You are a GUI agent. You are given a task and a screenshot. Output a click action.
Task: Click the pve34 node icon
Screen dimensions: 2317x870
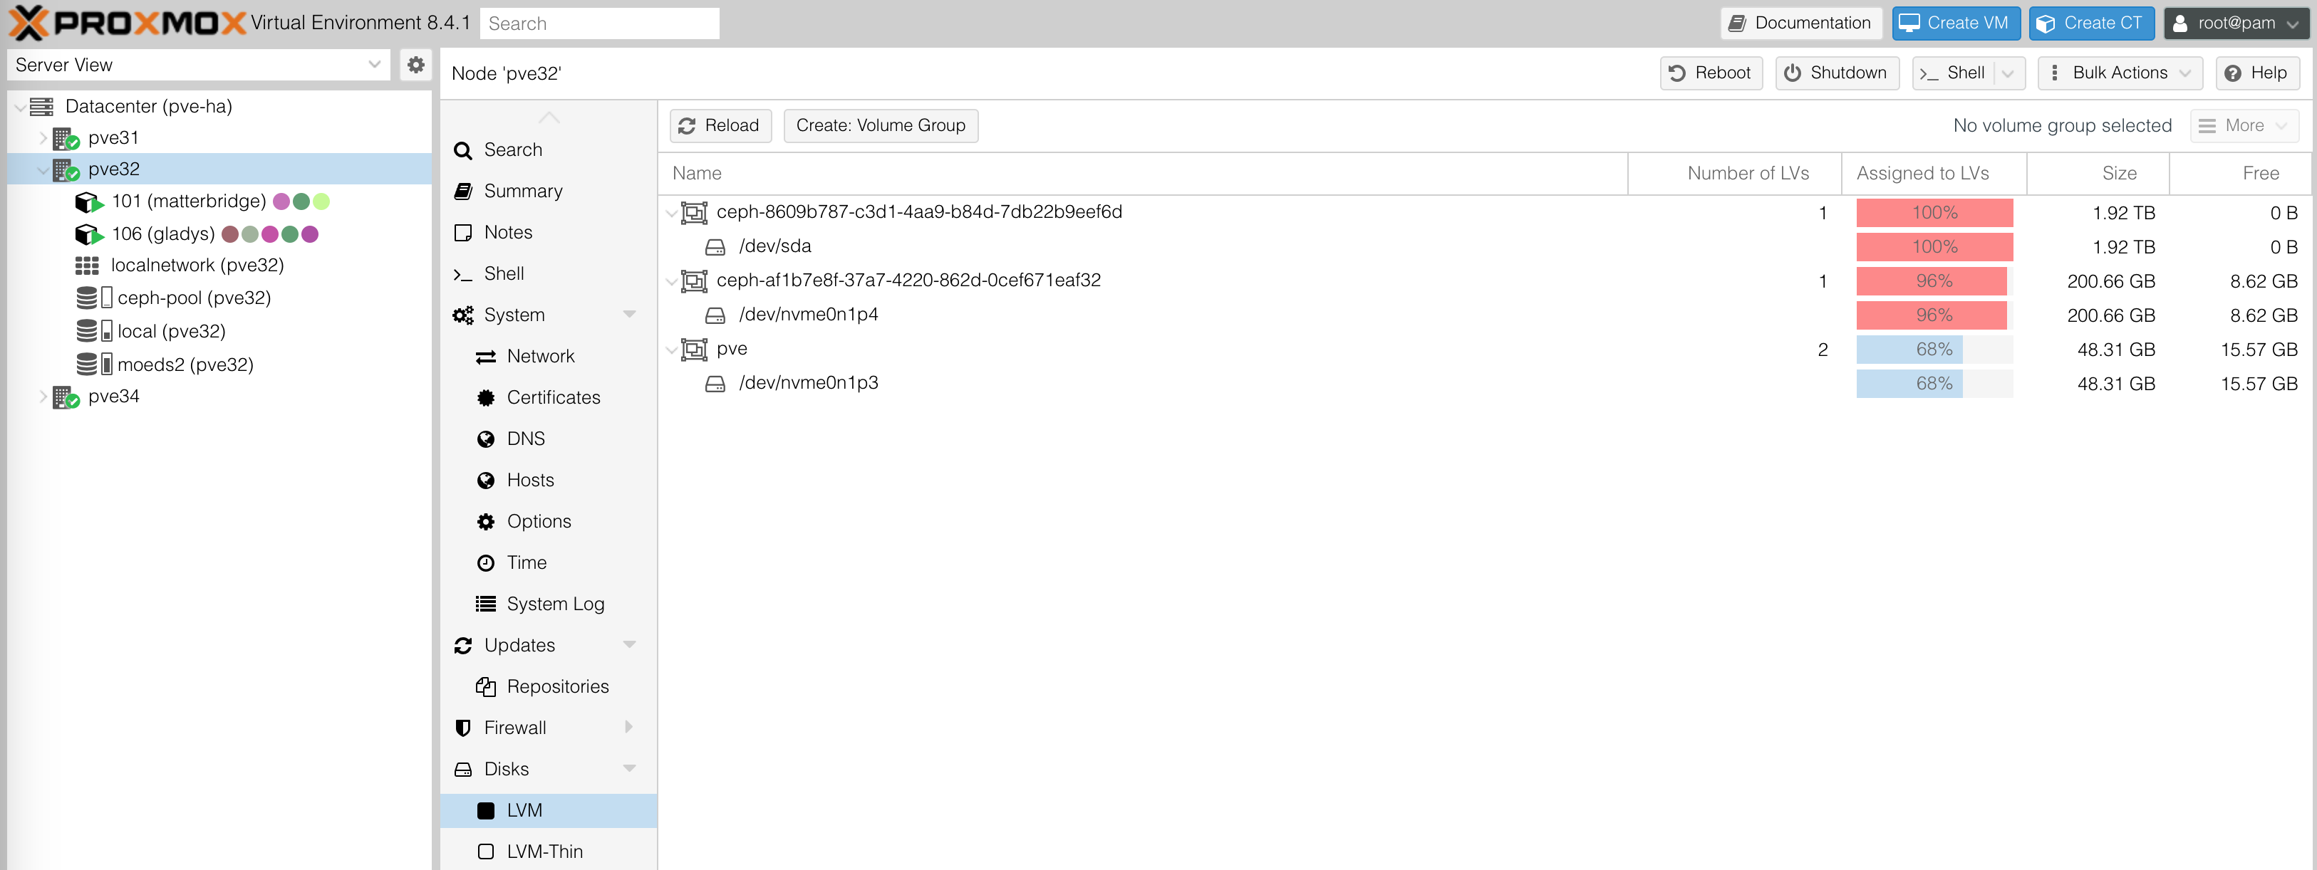(x=66, y=397)
